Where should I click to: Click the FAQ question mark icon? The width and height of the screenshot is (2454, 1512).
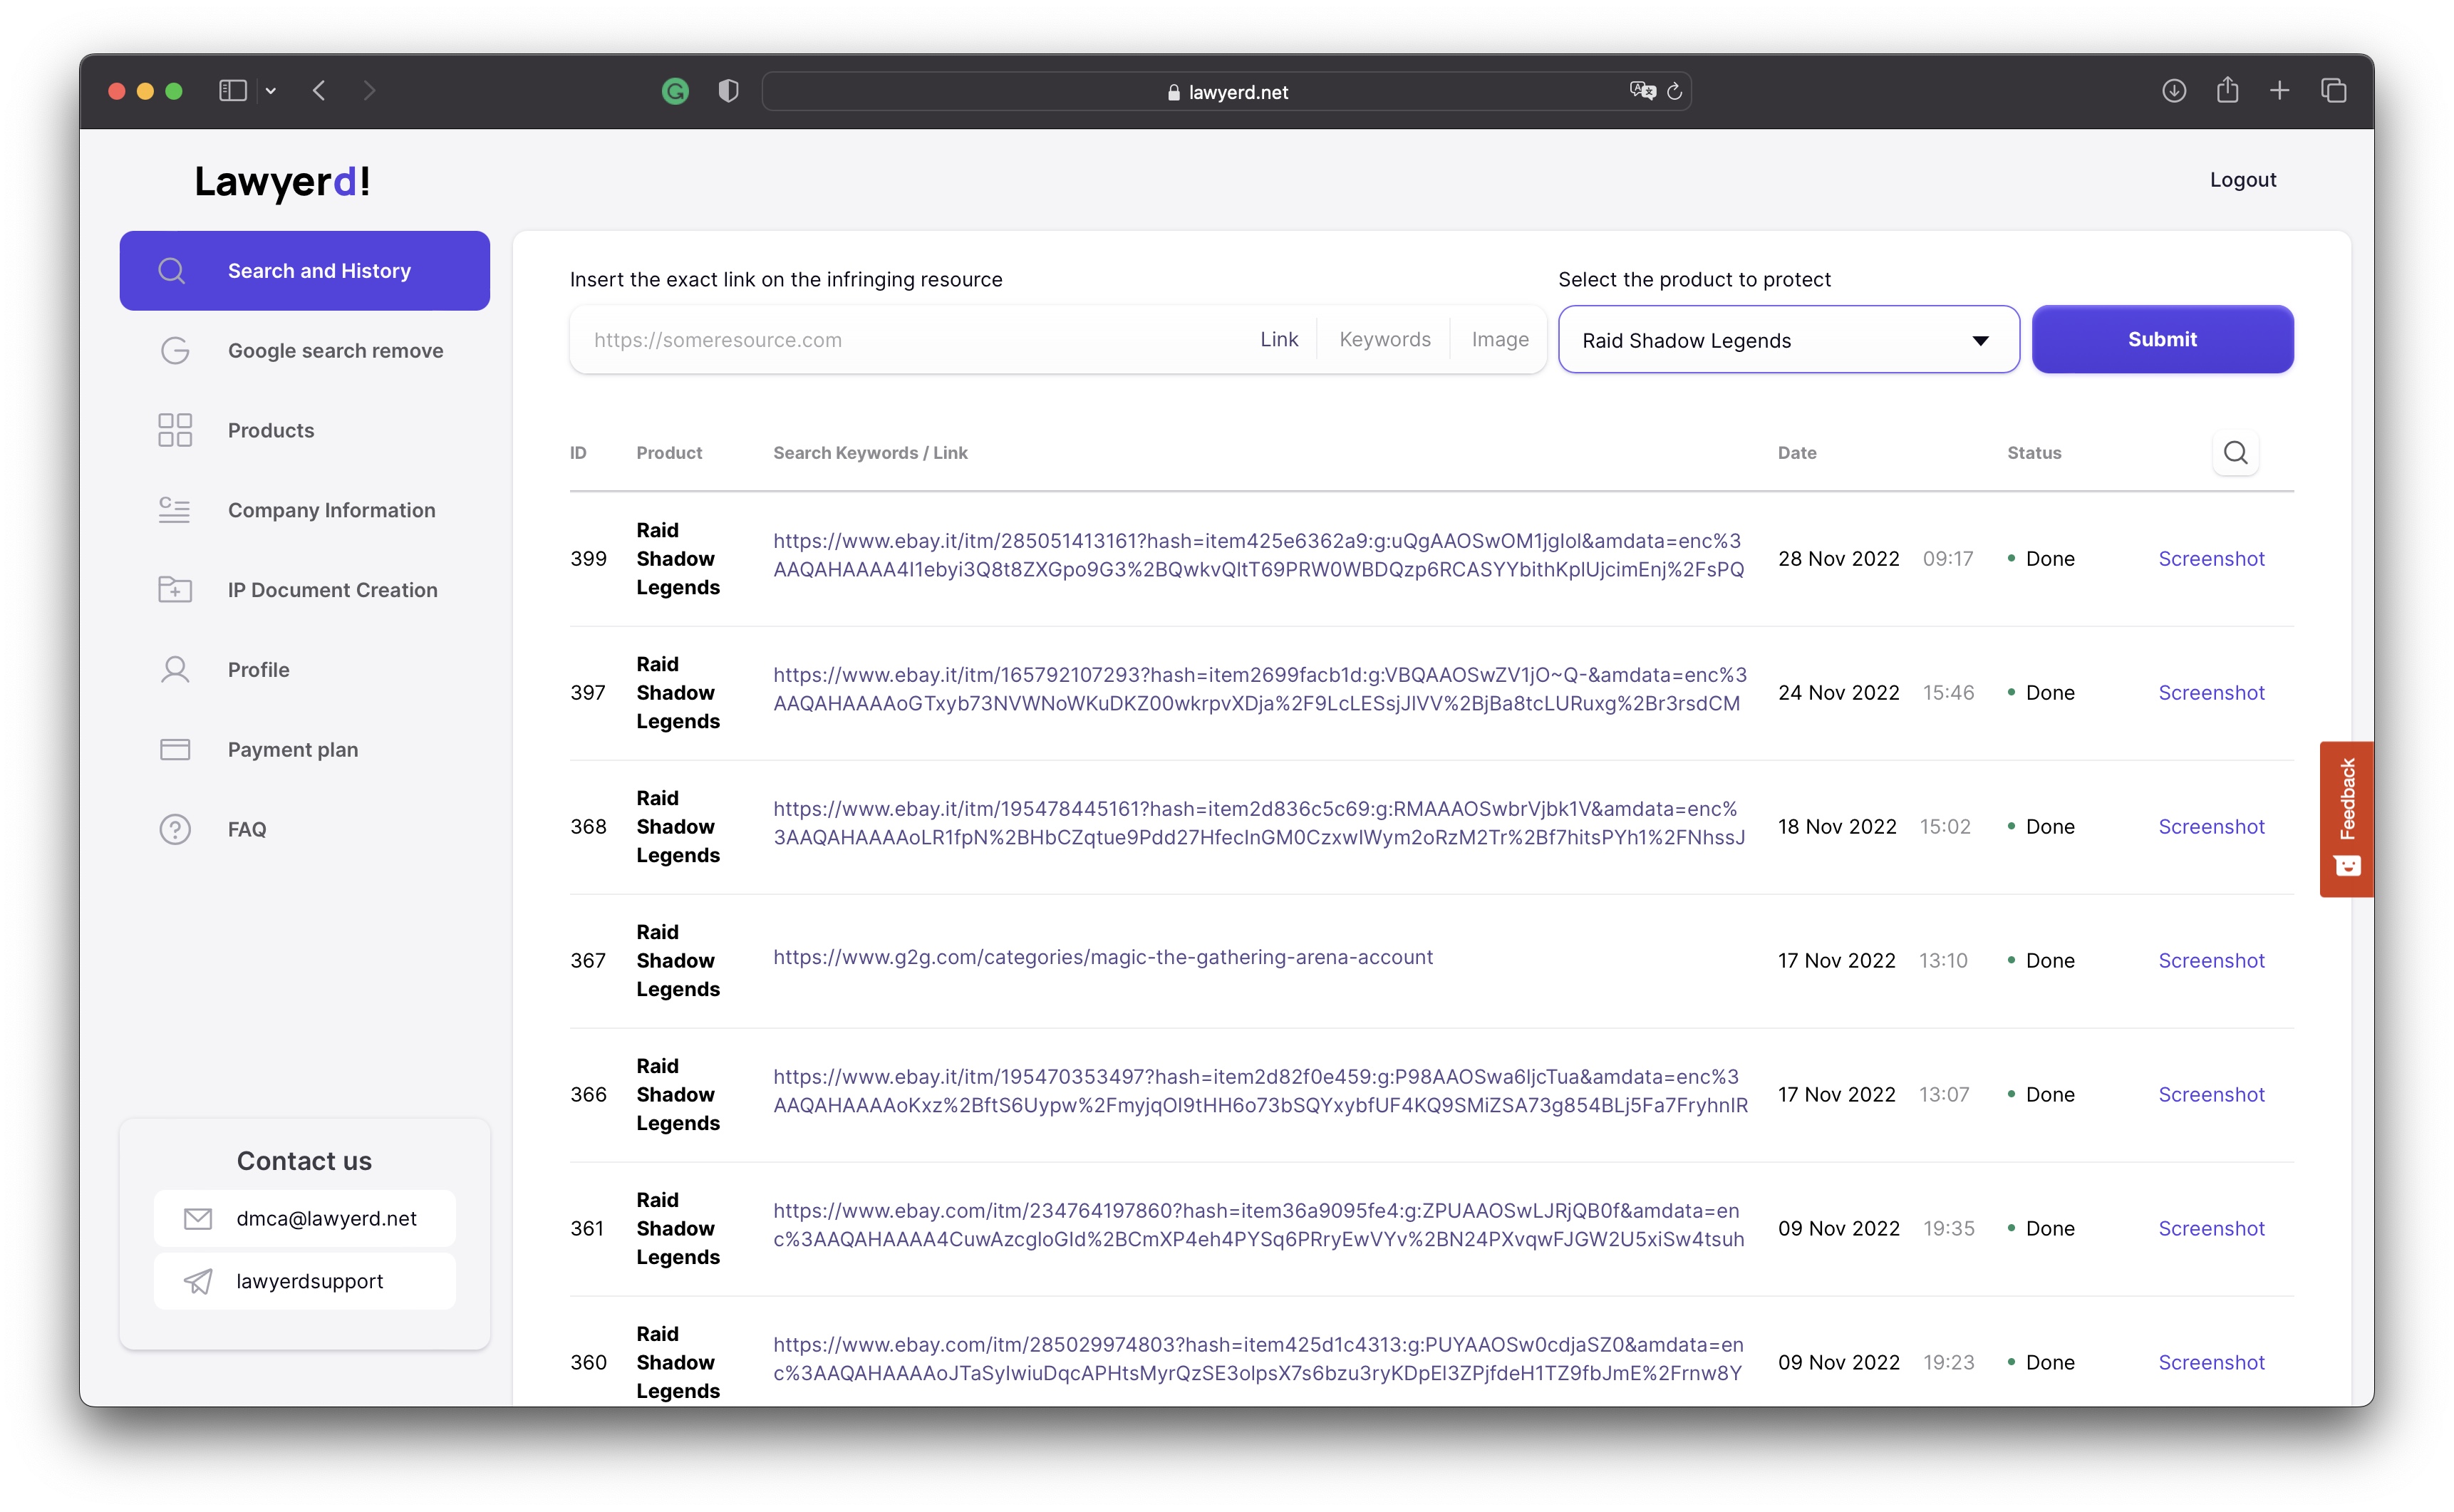coord(175,828)
